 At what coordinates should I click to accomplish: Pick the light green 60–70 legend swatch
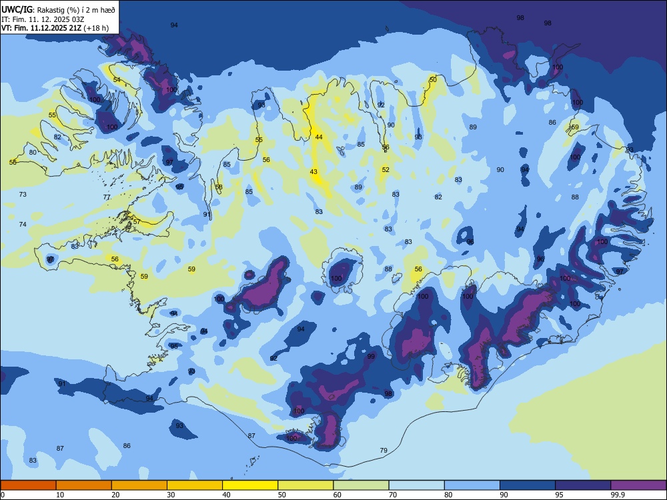(361, 485)
